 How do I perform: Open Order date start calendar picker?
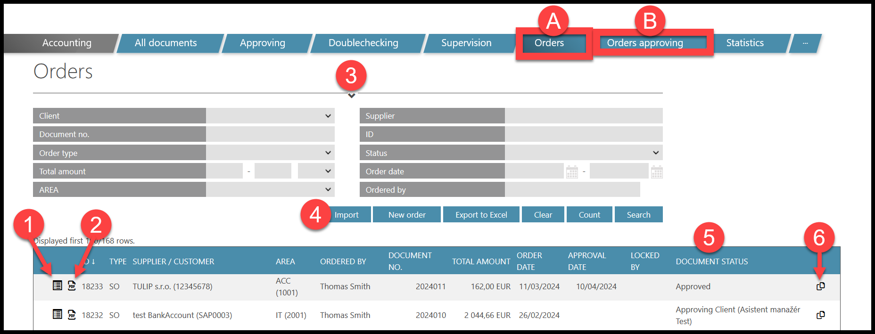point(572,172)
